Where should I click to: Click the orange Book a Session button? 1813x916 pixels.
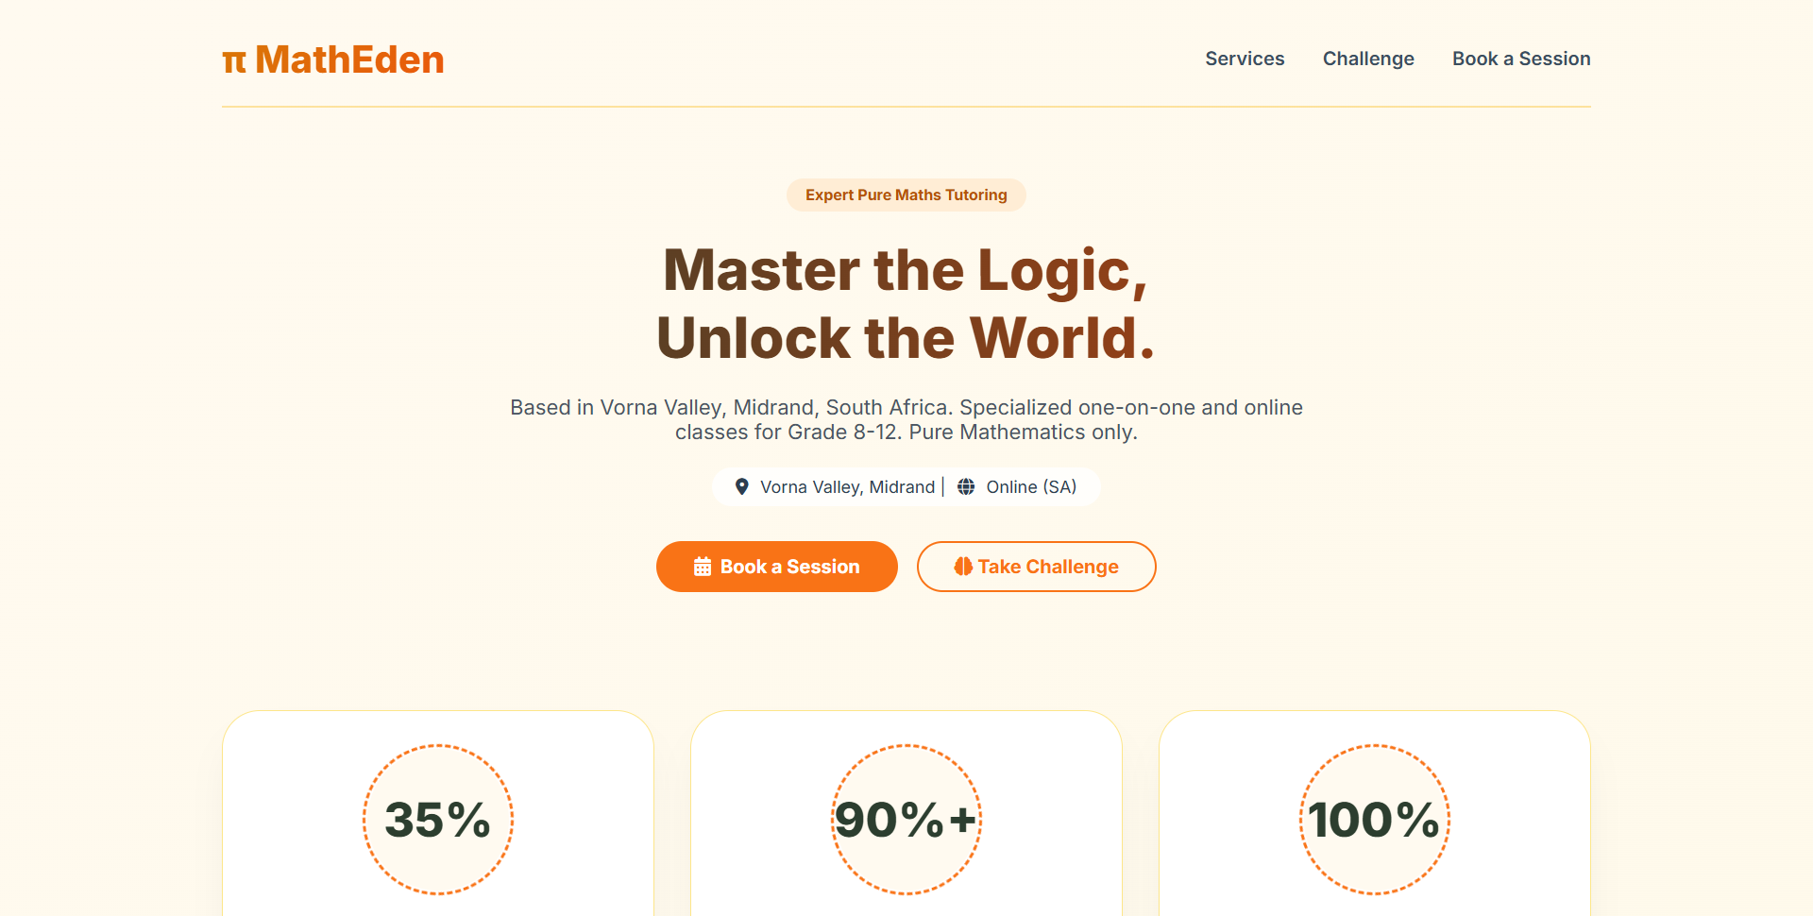pos(776,567)
